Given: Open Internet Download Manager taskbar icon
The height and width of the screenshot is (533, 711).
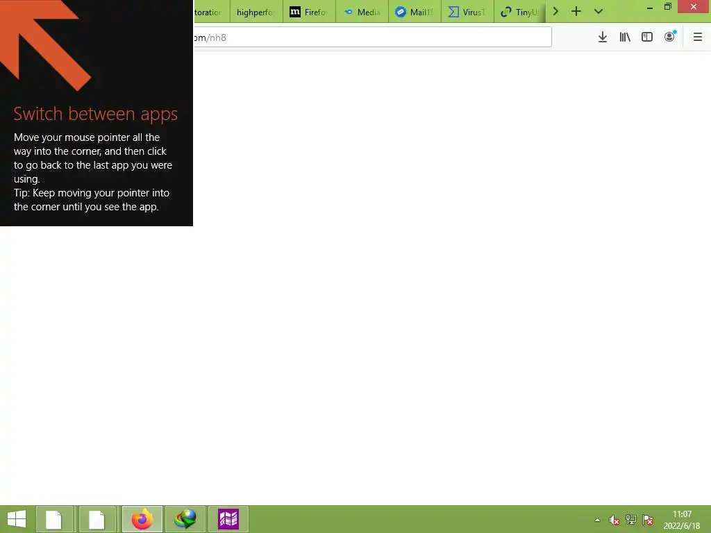Looking at the screenshot, I should [185, 519].
